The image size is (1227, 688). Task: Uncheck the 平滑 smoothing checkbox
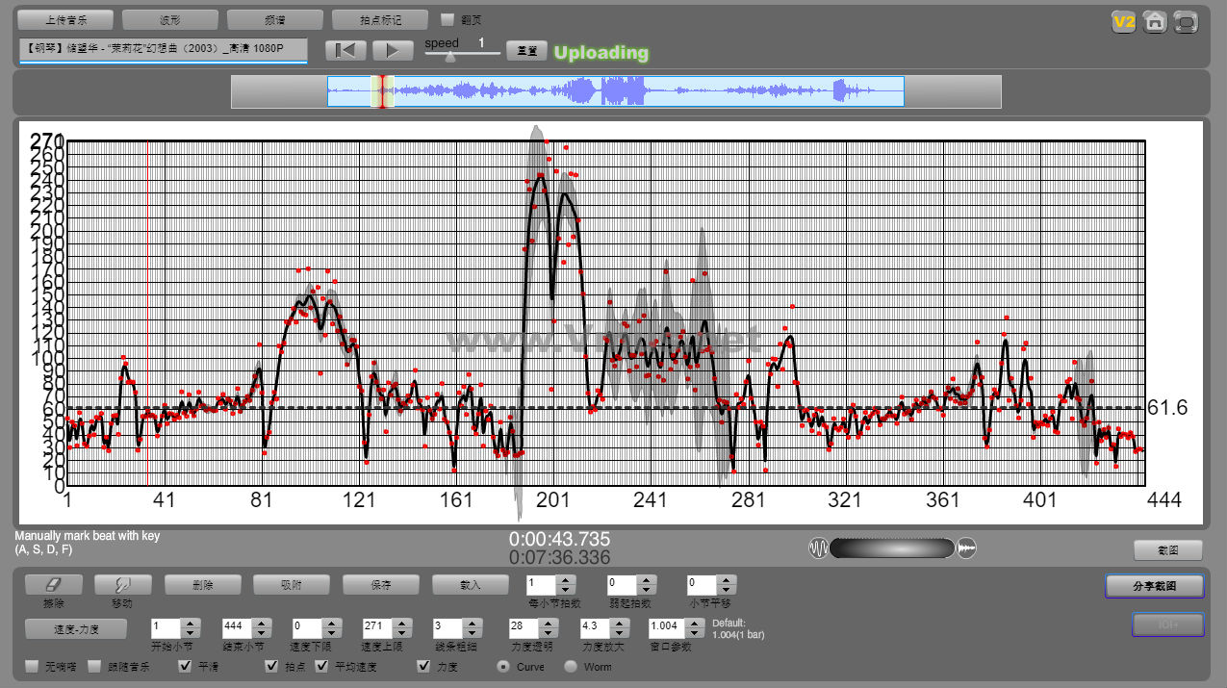pyautogui.click(x=186, y=666)
